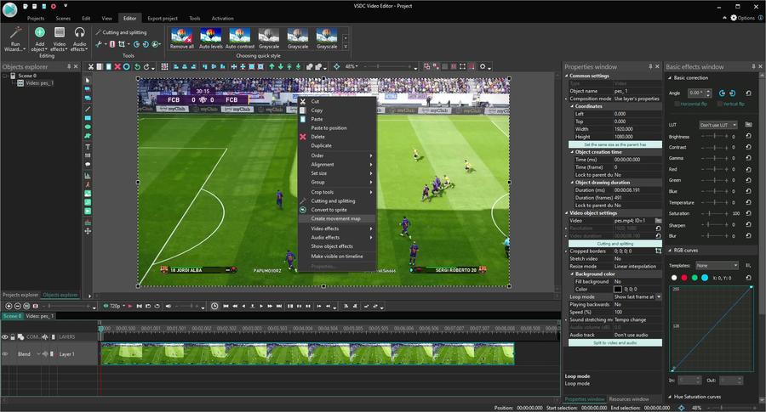Toggle the lock icon in the layers header
Image resolution: width=766 pixels, height=412 pixels.
(13, 336)
